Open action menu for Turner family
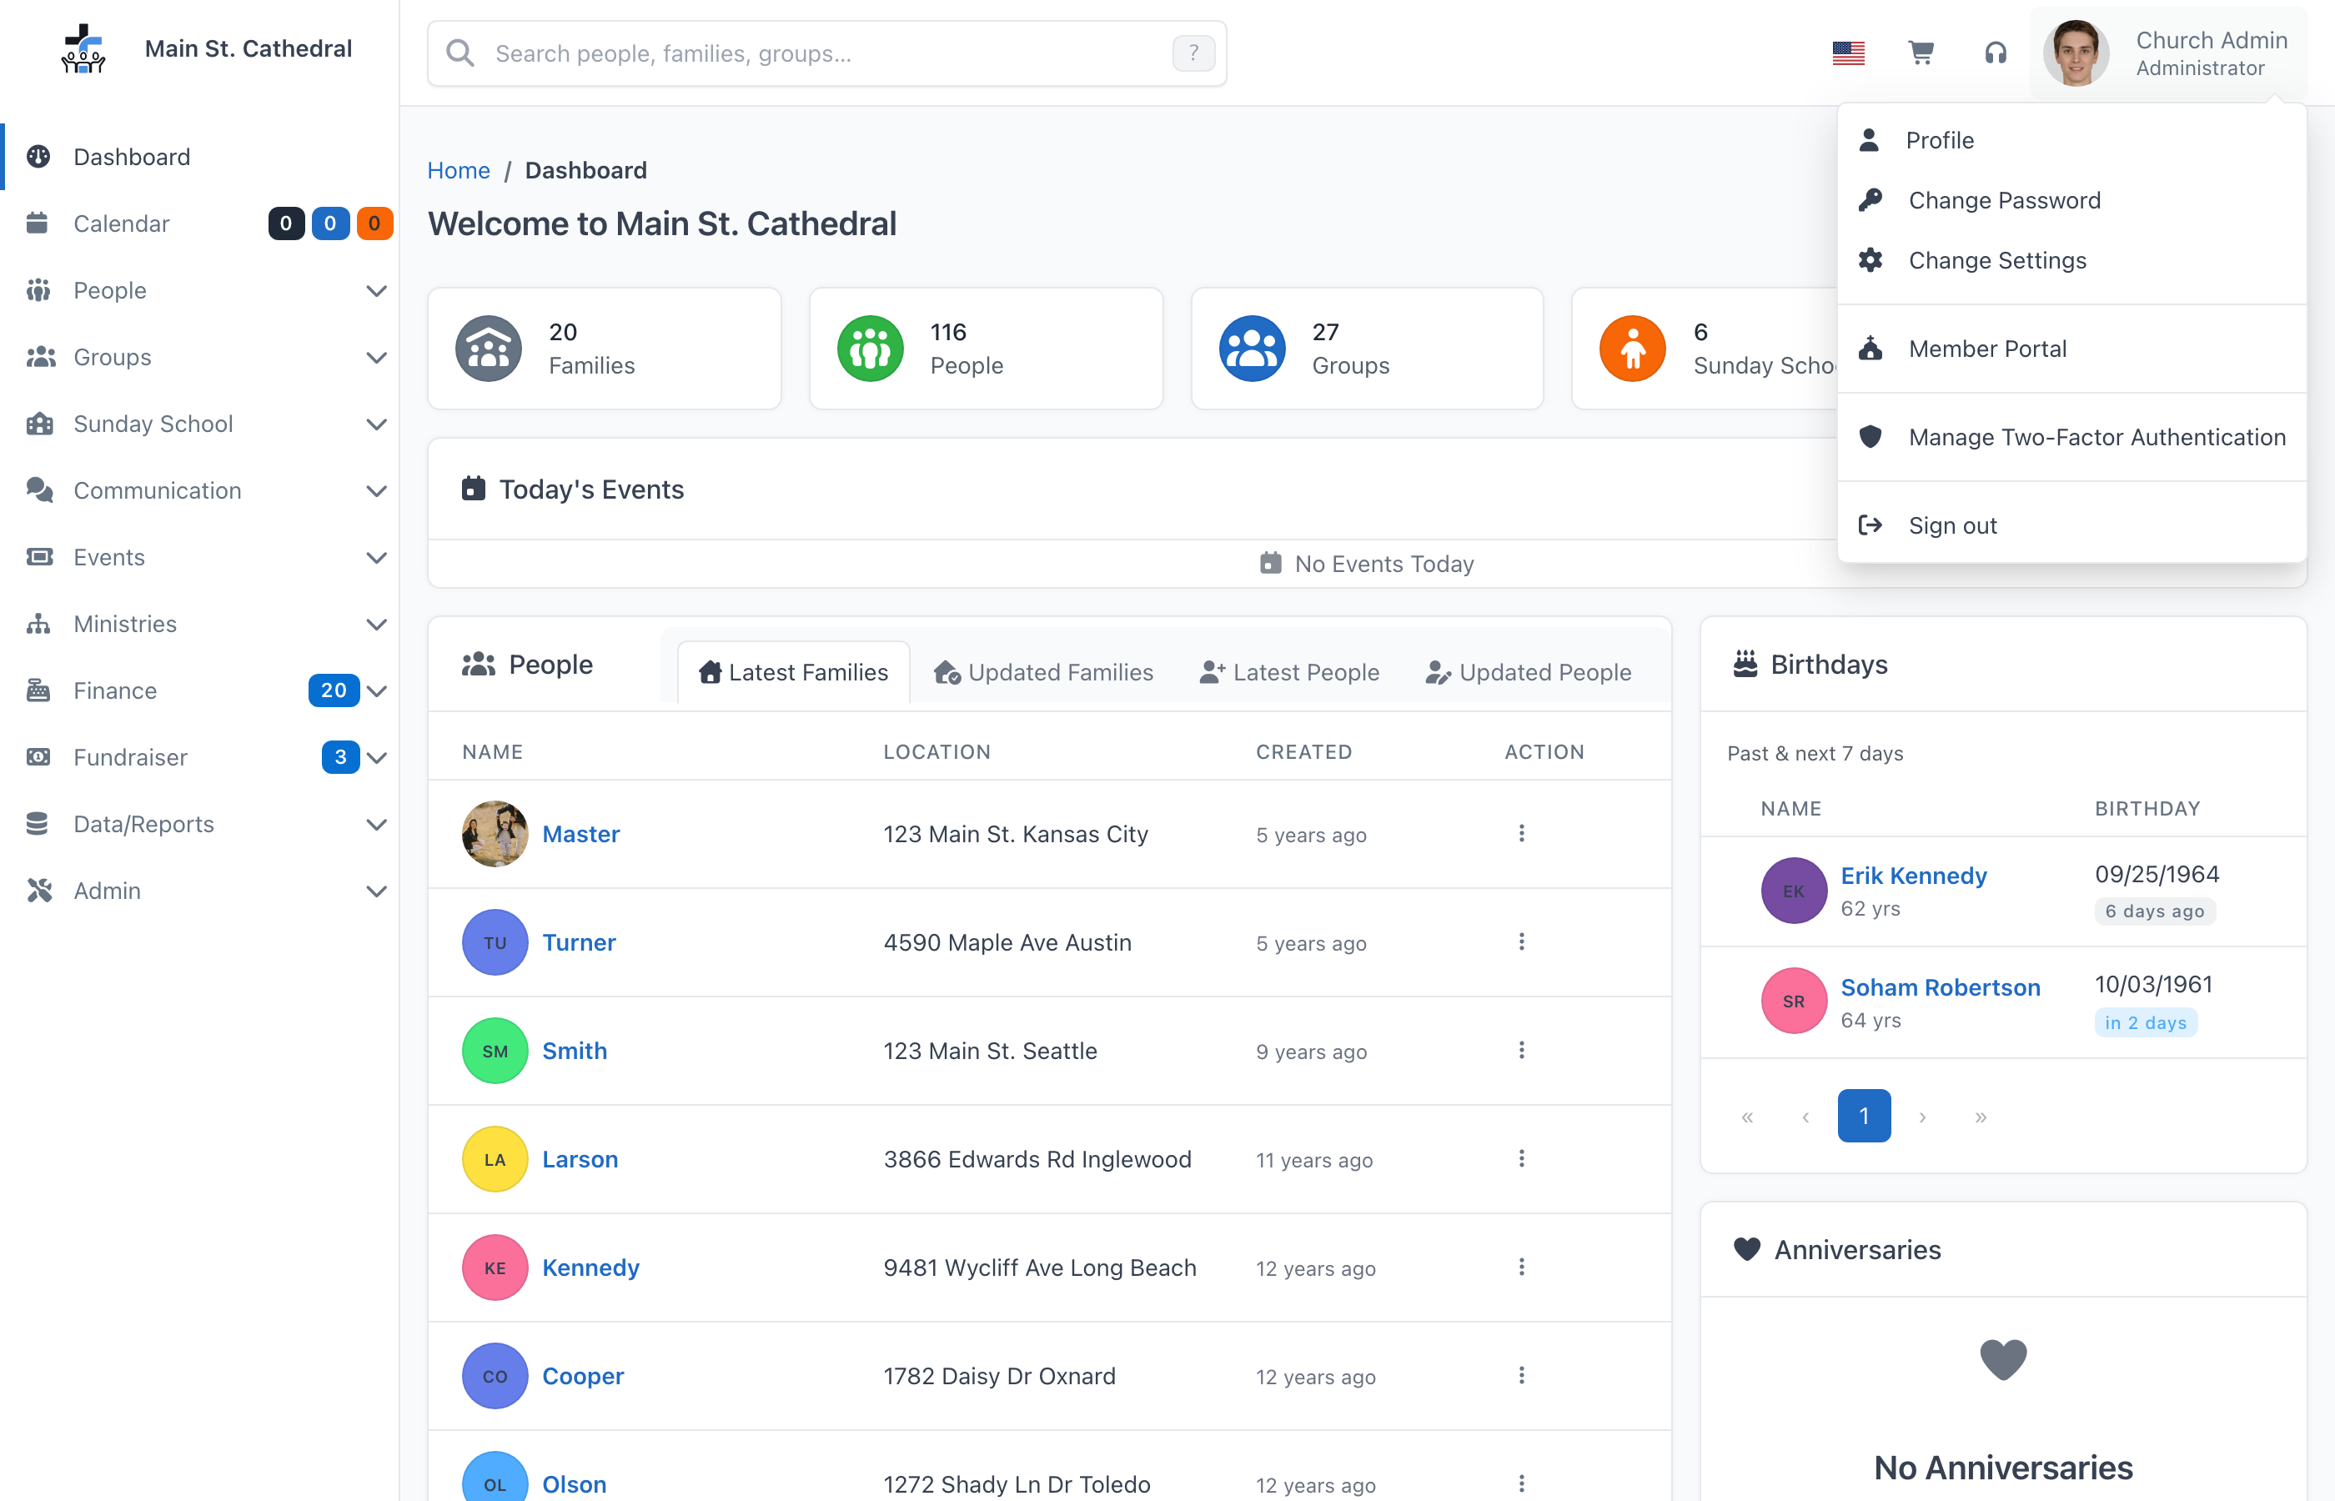 pos(1521,941)
